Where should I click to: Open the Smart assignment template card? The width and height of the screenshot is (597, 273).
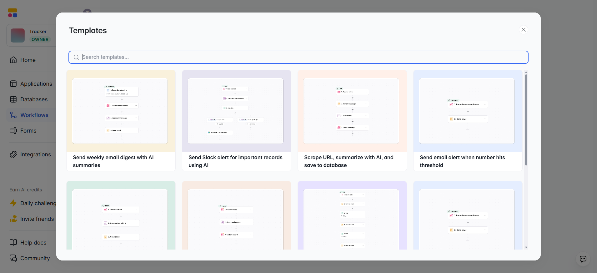point(237,215)
